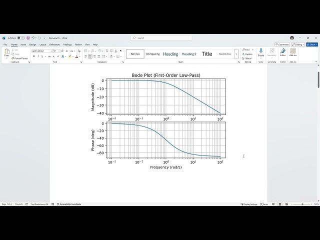Apply the yellow text highlight color
This screenshot has width=320, height=240.
point(70,56)
